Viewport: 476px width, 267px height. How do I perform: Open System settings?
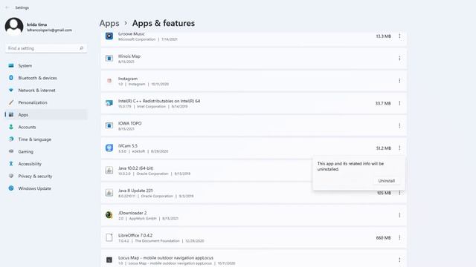pos(46,66)
